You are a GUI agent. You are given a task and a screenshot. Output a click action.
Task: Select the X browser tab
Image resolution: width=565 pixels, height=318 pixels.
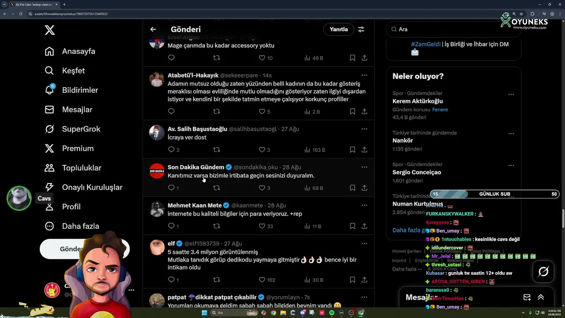coord(34,4)
